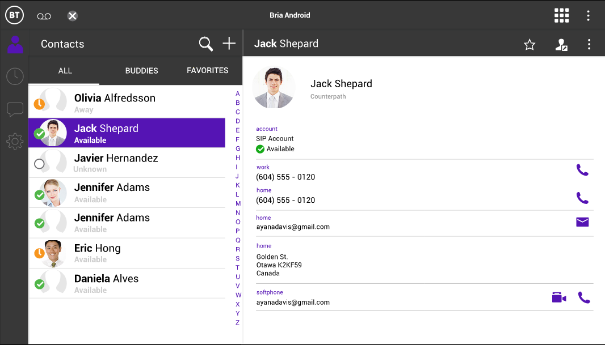
Task: Click Olivia Alfredsson's away status icon
Action: pos(39,104)
